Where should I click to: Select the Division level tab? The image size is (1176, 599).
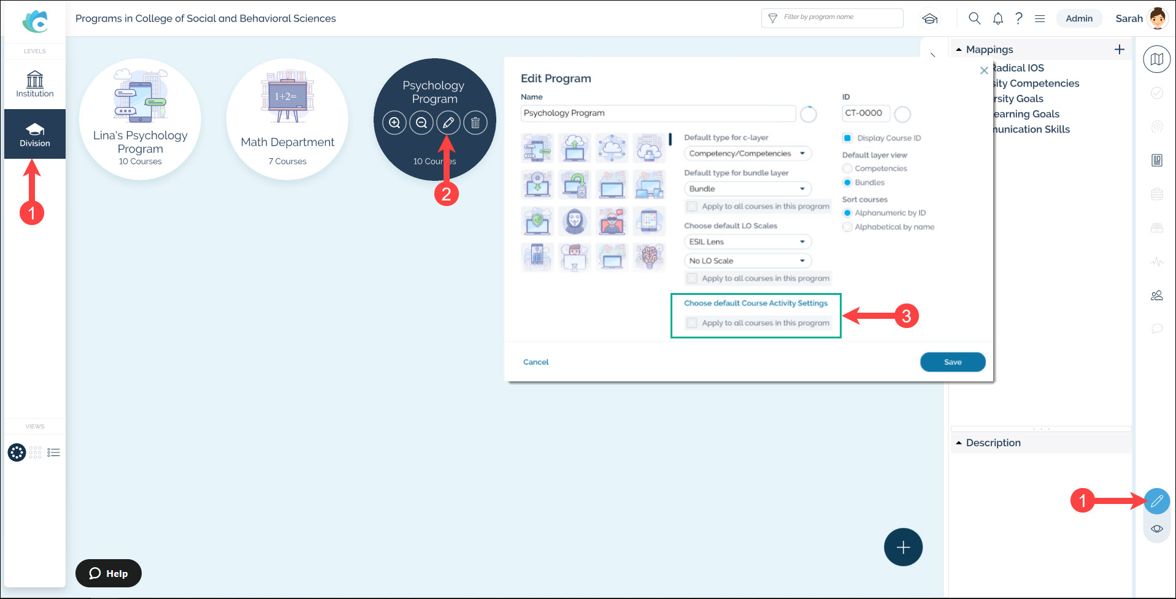click(35, 134)
